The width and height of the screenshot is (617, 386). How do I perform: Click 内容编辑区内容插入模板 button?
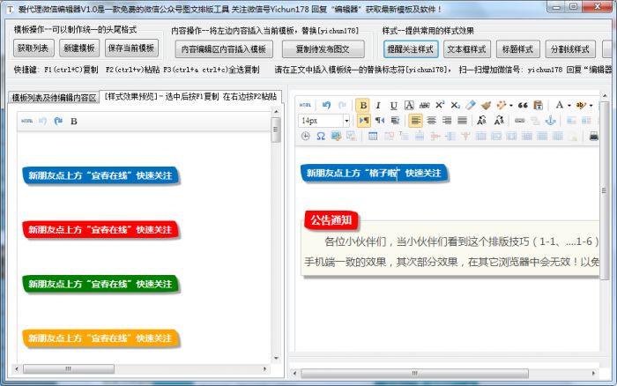tap(224, 49)
